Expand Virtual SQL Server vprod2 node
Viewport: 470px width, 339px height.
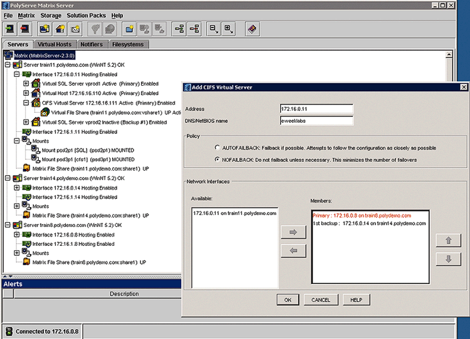[26, 122]
